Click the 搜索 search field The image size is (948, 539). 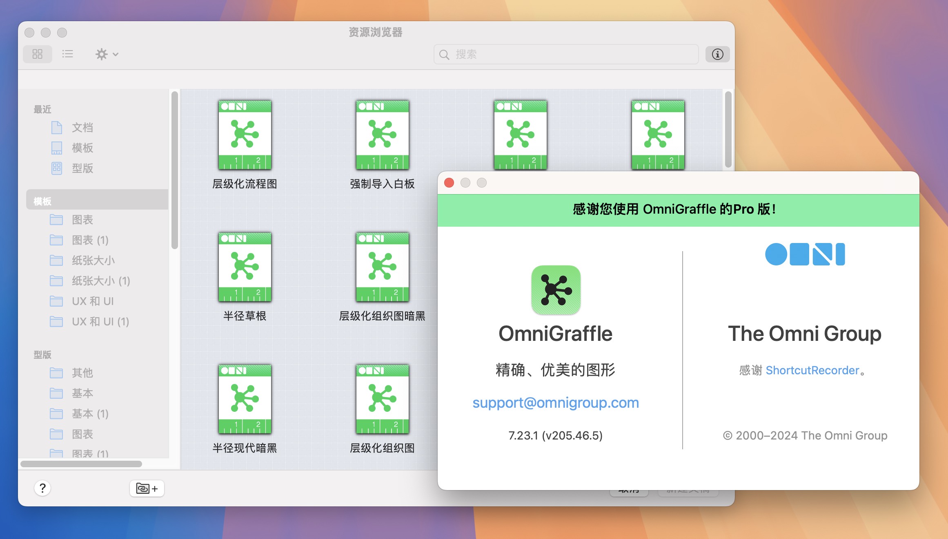coord(566,54)
